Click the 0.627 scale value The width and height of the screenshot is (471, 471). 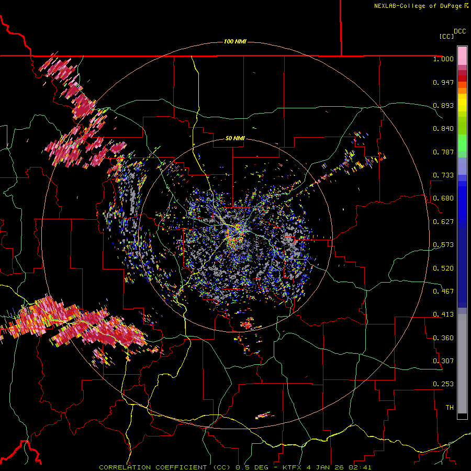443,222
